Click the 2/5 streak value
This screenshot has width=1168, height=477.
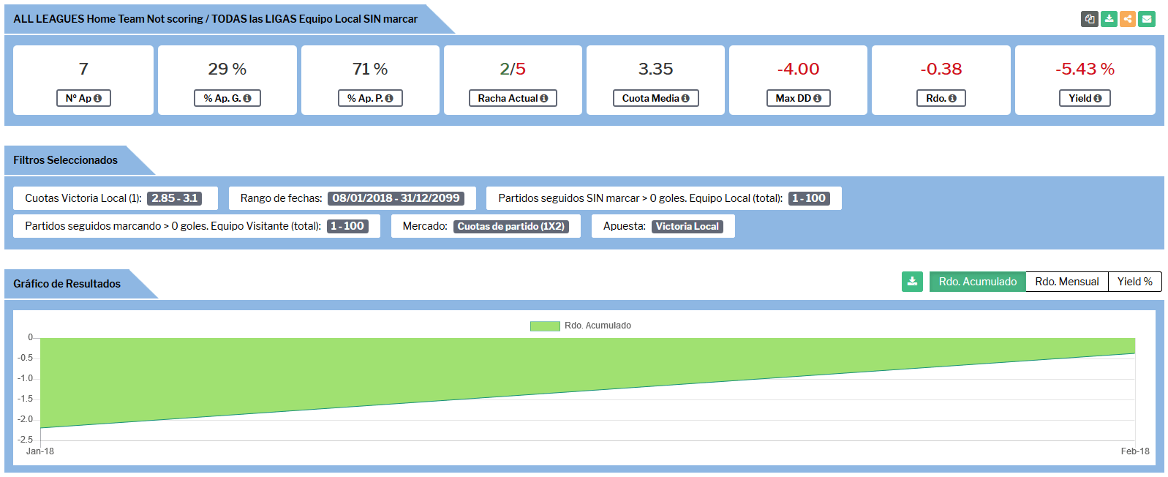(513, 69)
